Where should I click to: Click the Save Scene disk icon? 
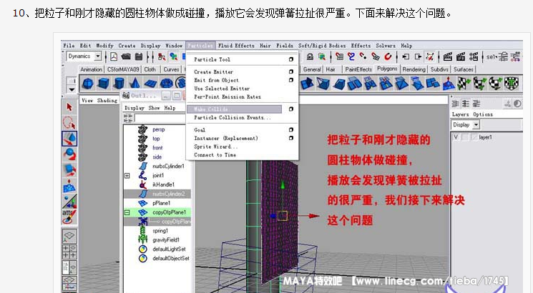click(x=139, y=56)
